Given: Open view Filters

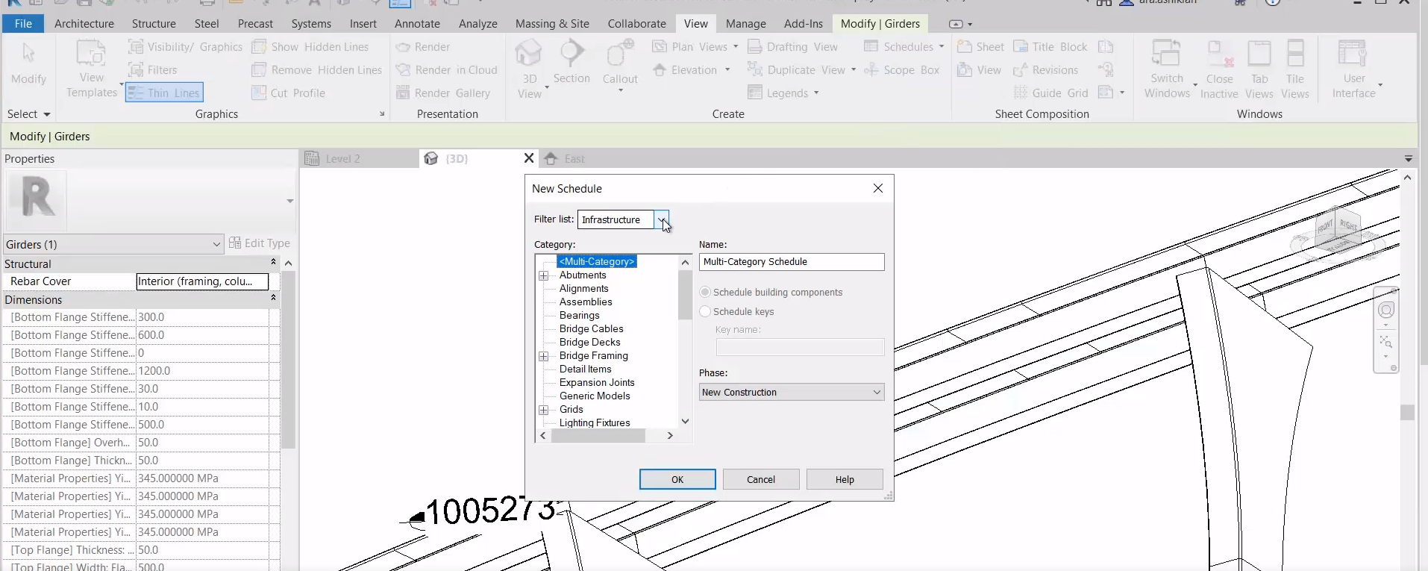Looking at the screenshot, I should [x=153, y=70].
